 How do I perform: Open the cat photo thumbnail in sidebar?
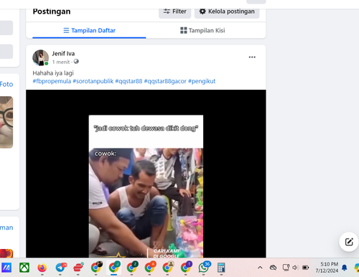pyautogui.click(x=6, y=122)
